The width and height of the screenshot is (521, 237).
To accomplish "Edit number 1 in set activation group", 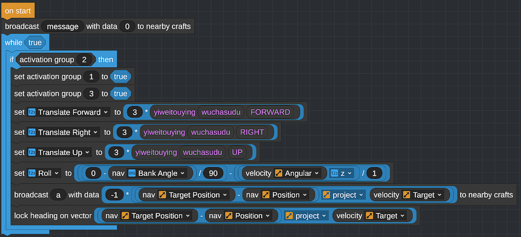I will coord(91,77).
